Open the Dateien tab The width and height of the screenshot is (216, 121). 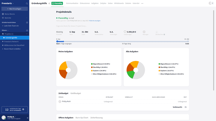[x=128, y=3]
